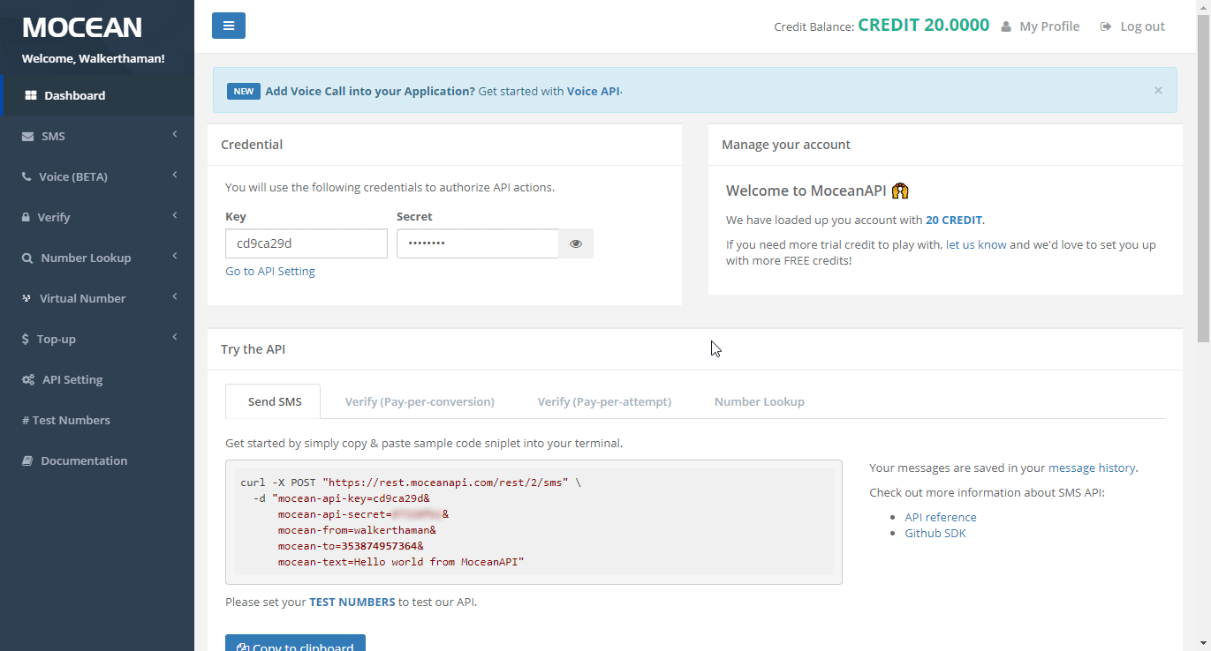Click inside the Key field
The width and height of the screenshot is (1211, 651).
tap(306, 243)
